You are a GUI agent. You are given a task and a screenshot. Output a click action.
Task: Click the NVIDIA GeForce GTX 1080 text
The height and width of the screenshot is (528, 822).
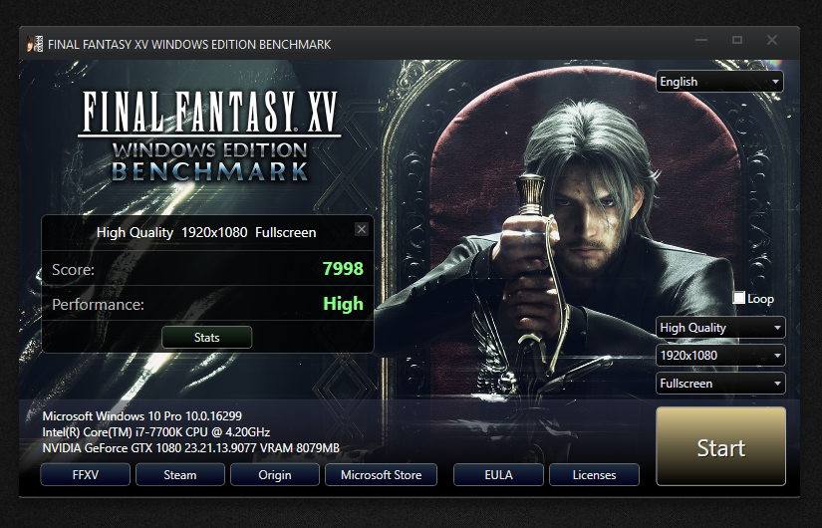point(191,448)
